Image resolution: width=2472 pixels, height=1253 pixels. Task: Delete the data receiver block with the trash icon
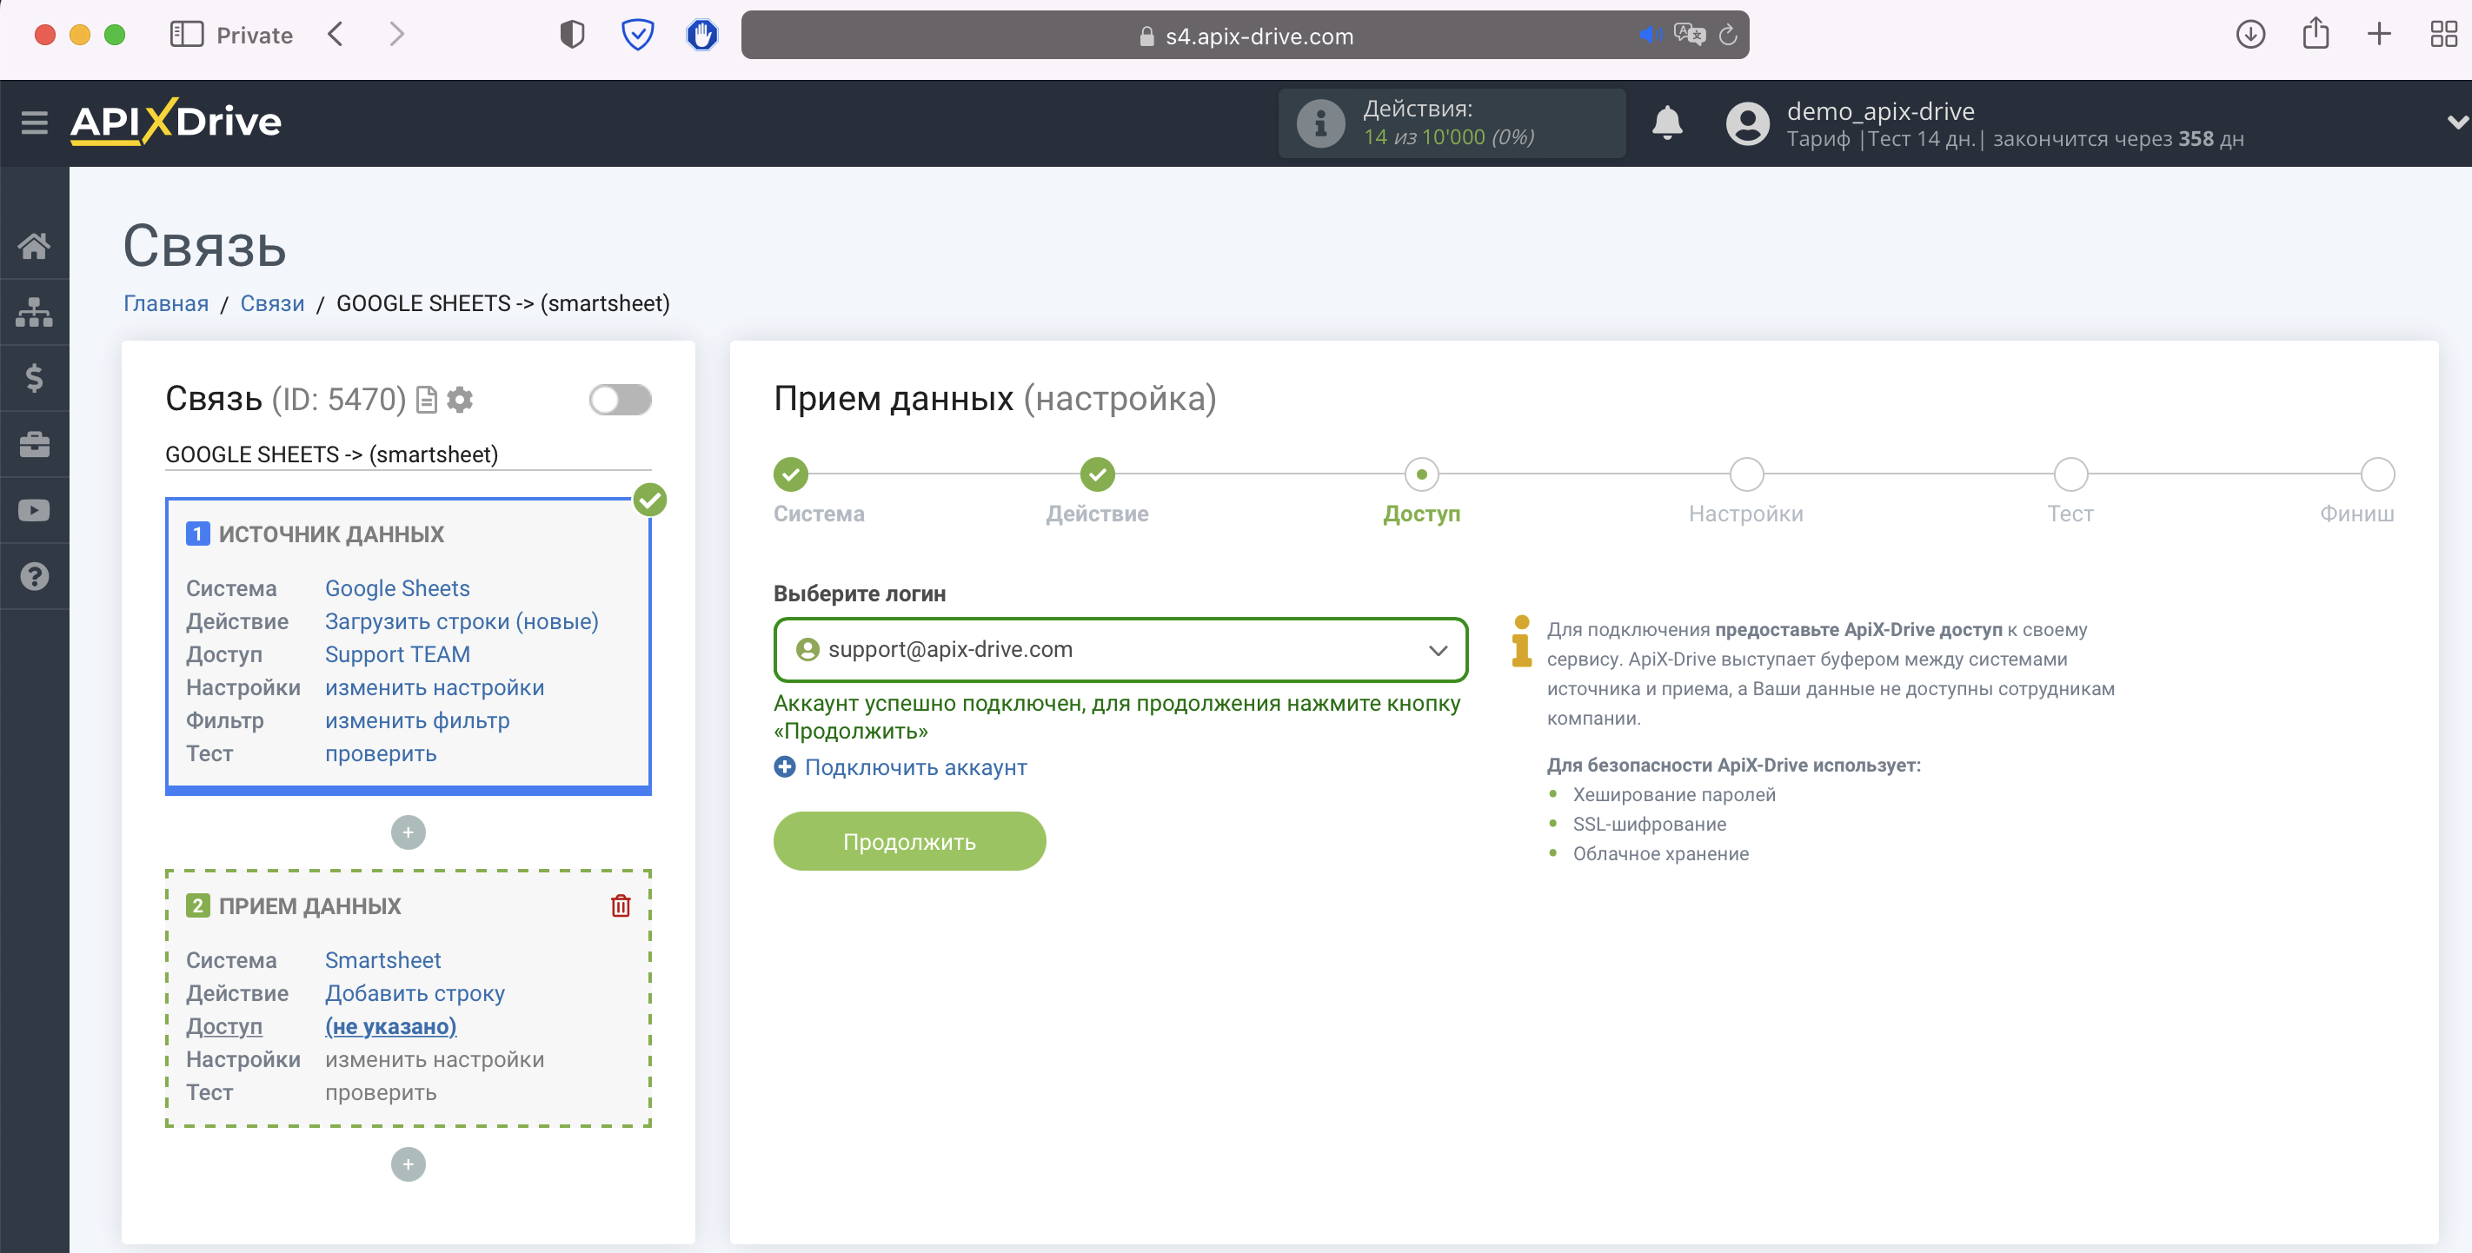tap(621, 905)
